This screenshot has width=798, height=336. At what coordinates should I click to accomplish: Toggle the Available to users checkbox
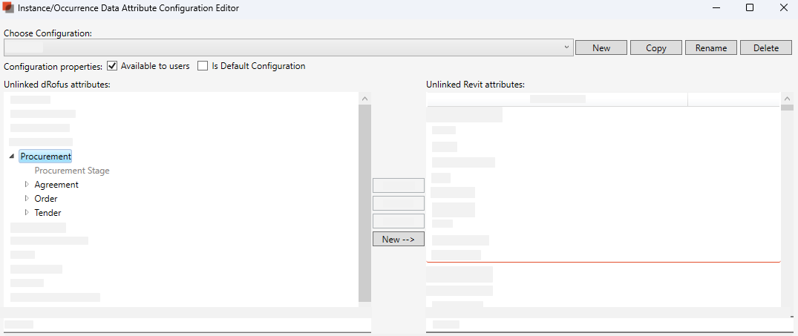113,66
